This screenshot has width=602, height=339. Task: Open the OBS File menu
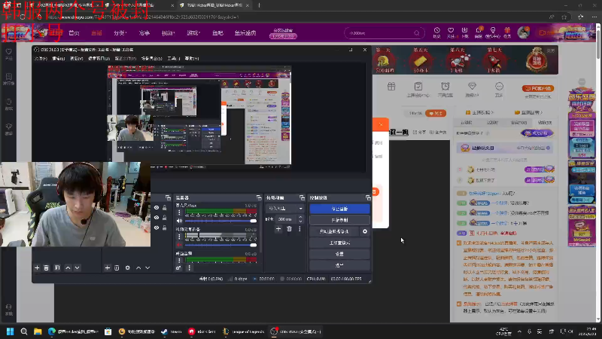(41, 59)
